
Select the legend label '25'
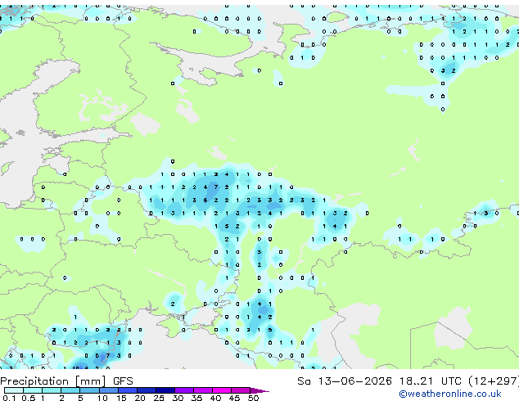point(159,398)
